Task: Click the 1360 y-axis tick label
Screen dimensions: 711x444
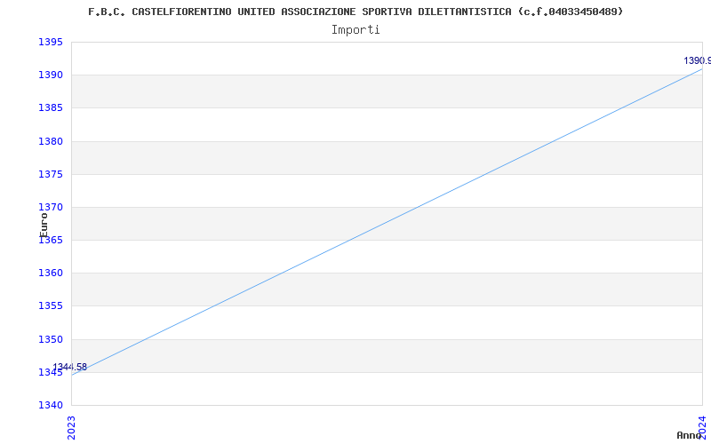Action: (x=51, y=274)
